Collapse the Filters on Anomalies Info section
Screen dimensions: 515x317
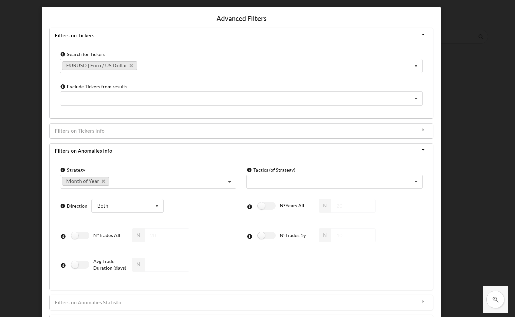pyautogui.click(x=241, y=151)
